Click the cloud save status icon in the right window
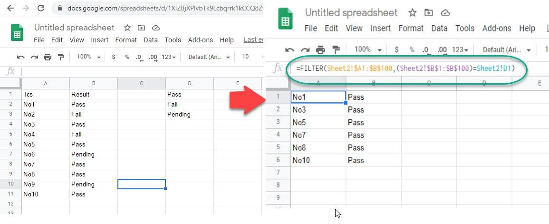 [x=445, y=13]
